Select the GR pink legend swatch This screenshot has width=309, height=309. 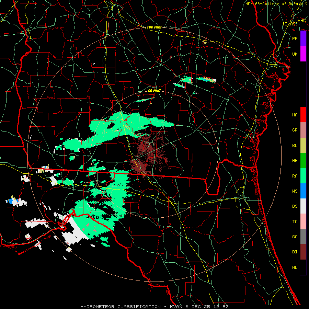click(303, 130)
